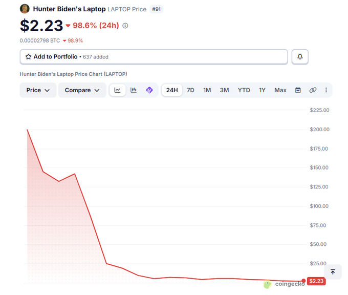Select the Max time range
Screen dimensions: 348x295
280,90
